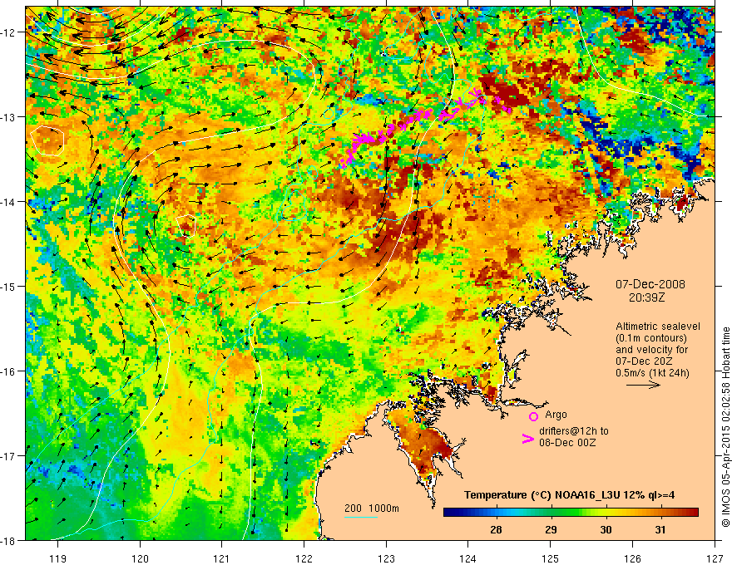Click the 0.5m/s velocity reference arrow
The height and width of the screenshot is (565, 732).
point(643,385)
